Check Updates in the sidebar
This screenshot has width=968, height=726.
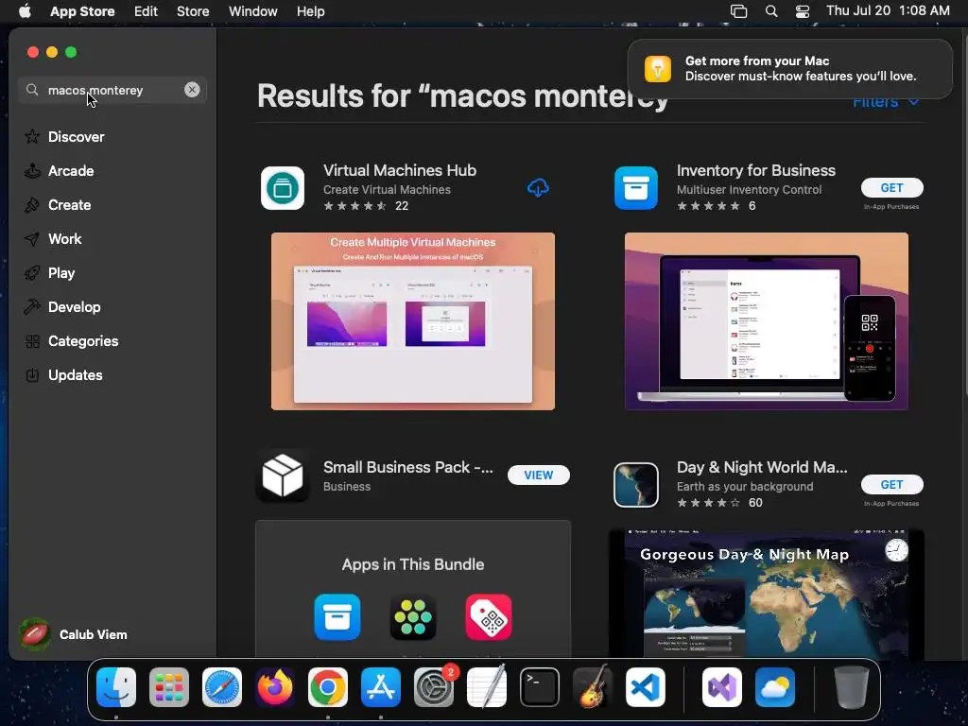point(63,374)
